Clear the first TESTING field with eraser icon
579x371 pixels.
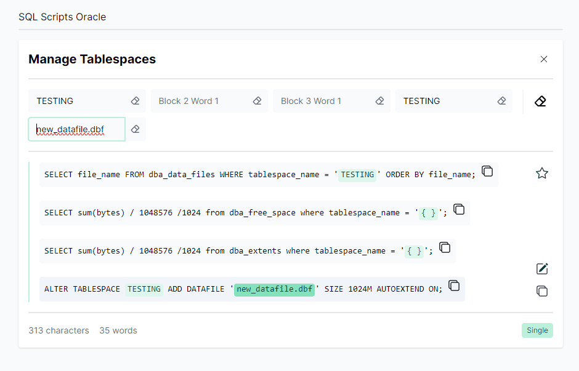135,101
